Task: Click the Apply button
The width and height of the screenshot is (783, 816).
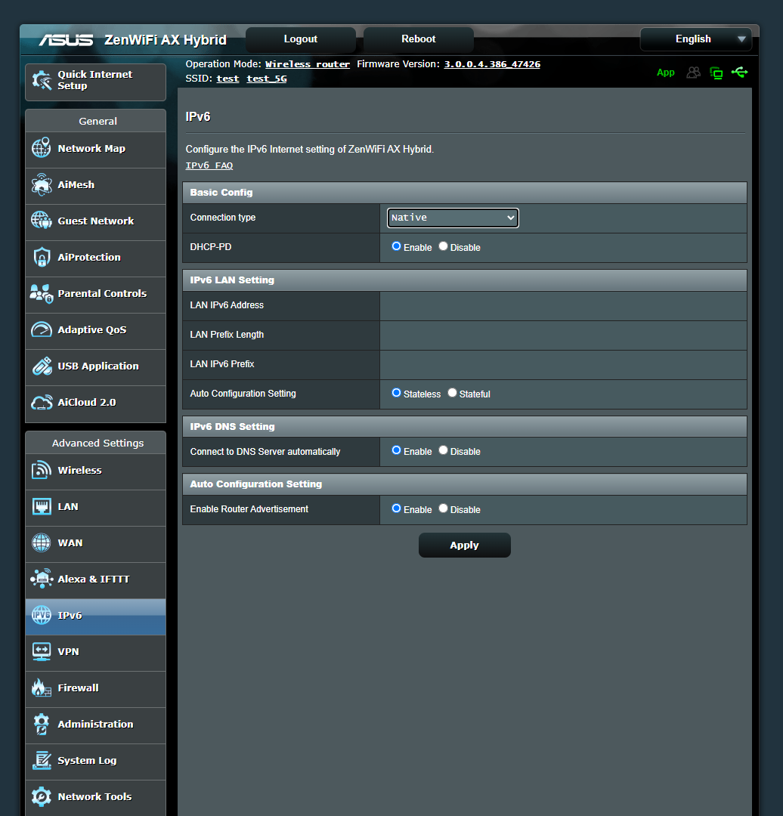Action: (x=464, y=545)
